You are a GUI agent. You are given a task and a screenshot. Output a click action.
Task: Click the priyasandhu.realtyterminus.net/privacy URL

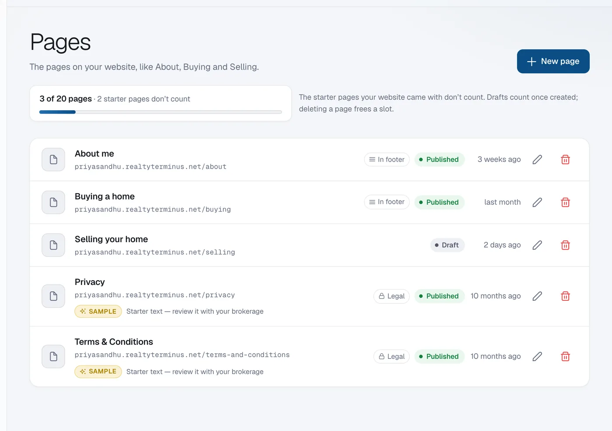point(155,295)
